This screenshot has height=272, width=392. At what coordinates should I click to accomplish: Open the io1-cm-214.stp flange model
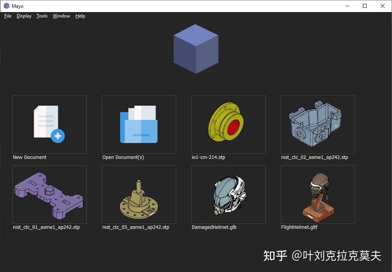228,124
